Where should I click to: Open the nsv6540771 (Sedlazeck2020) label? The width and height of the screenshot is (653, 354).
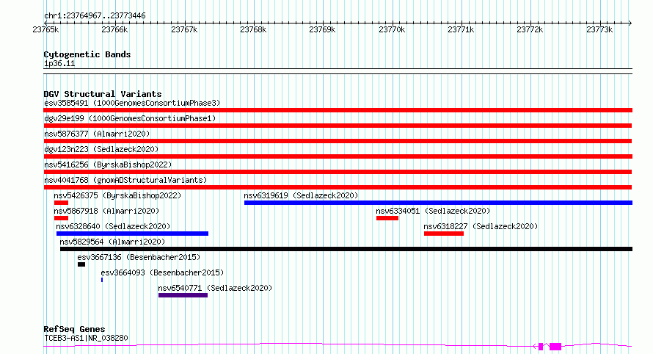(x=215, y=288)
